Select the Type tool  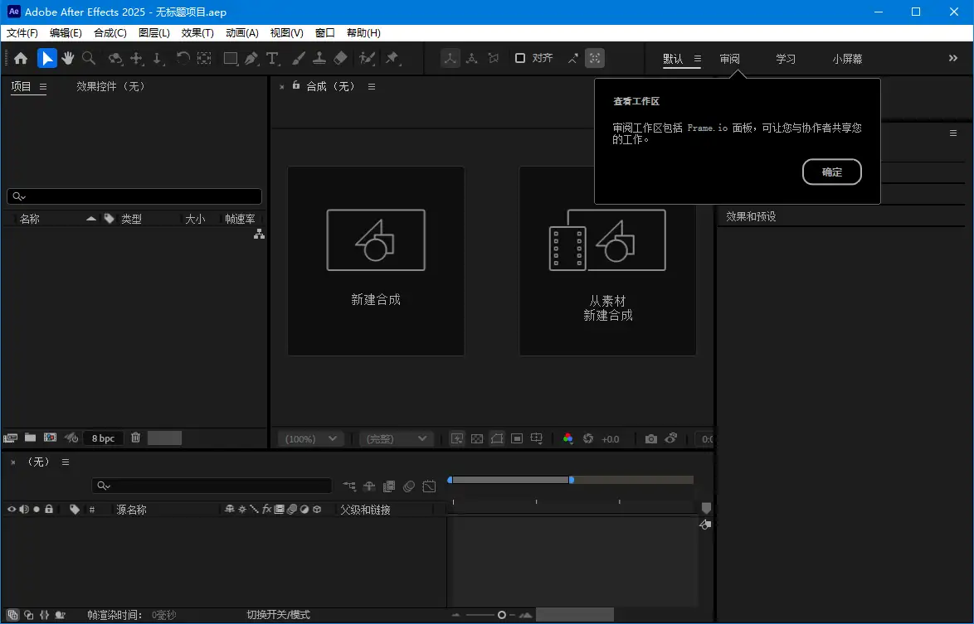tap(272, 58)
